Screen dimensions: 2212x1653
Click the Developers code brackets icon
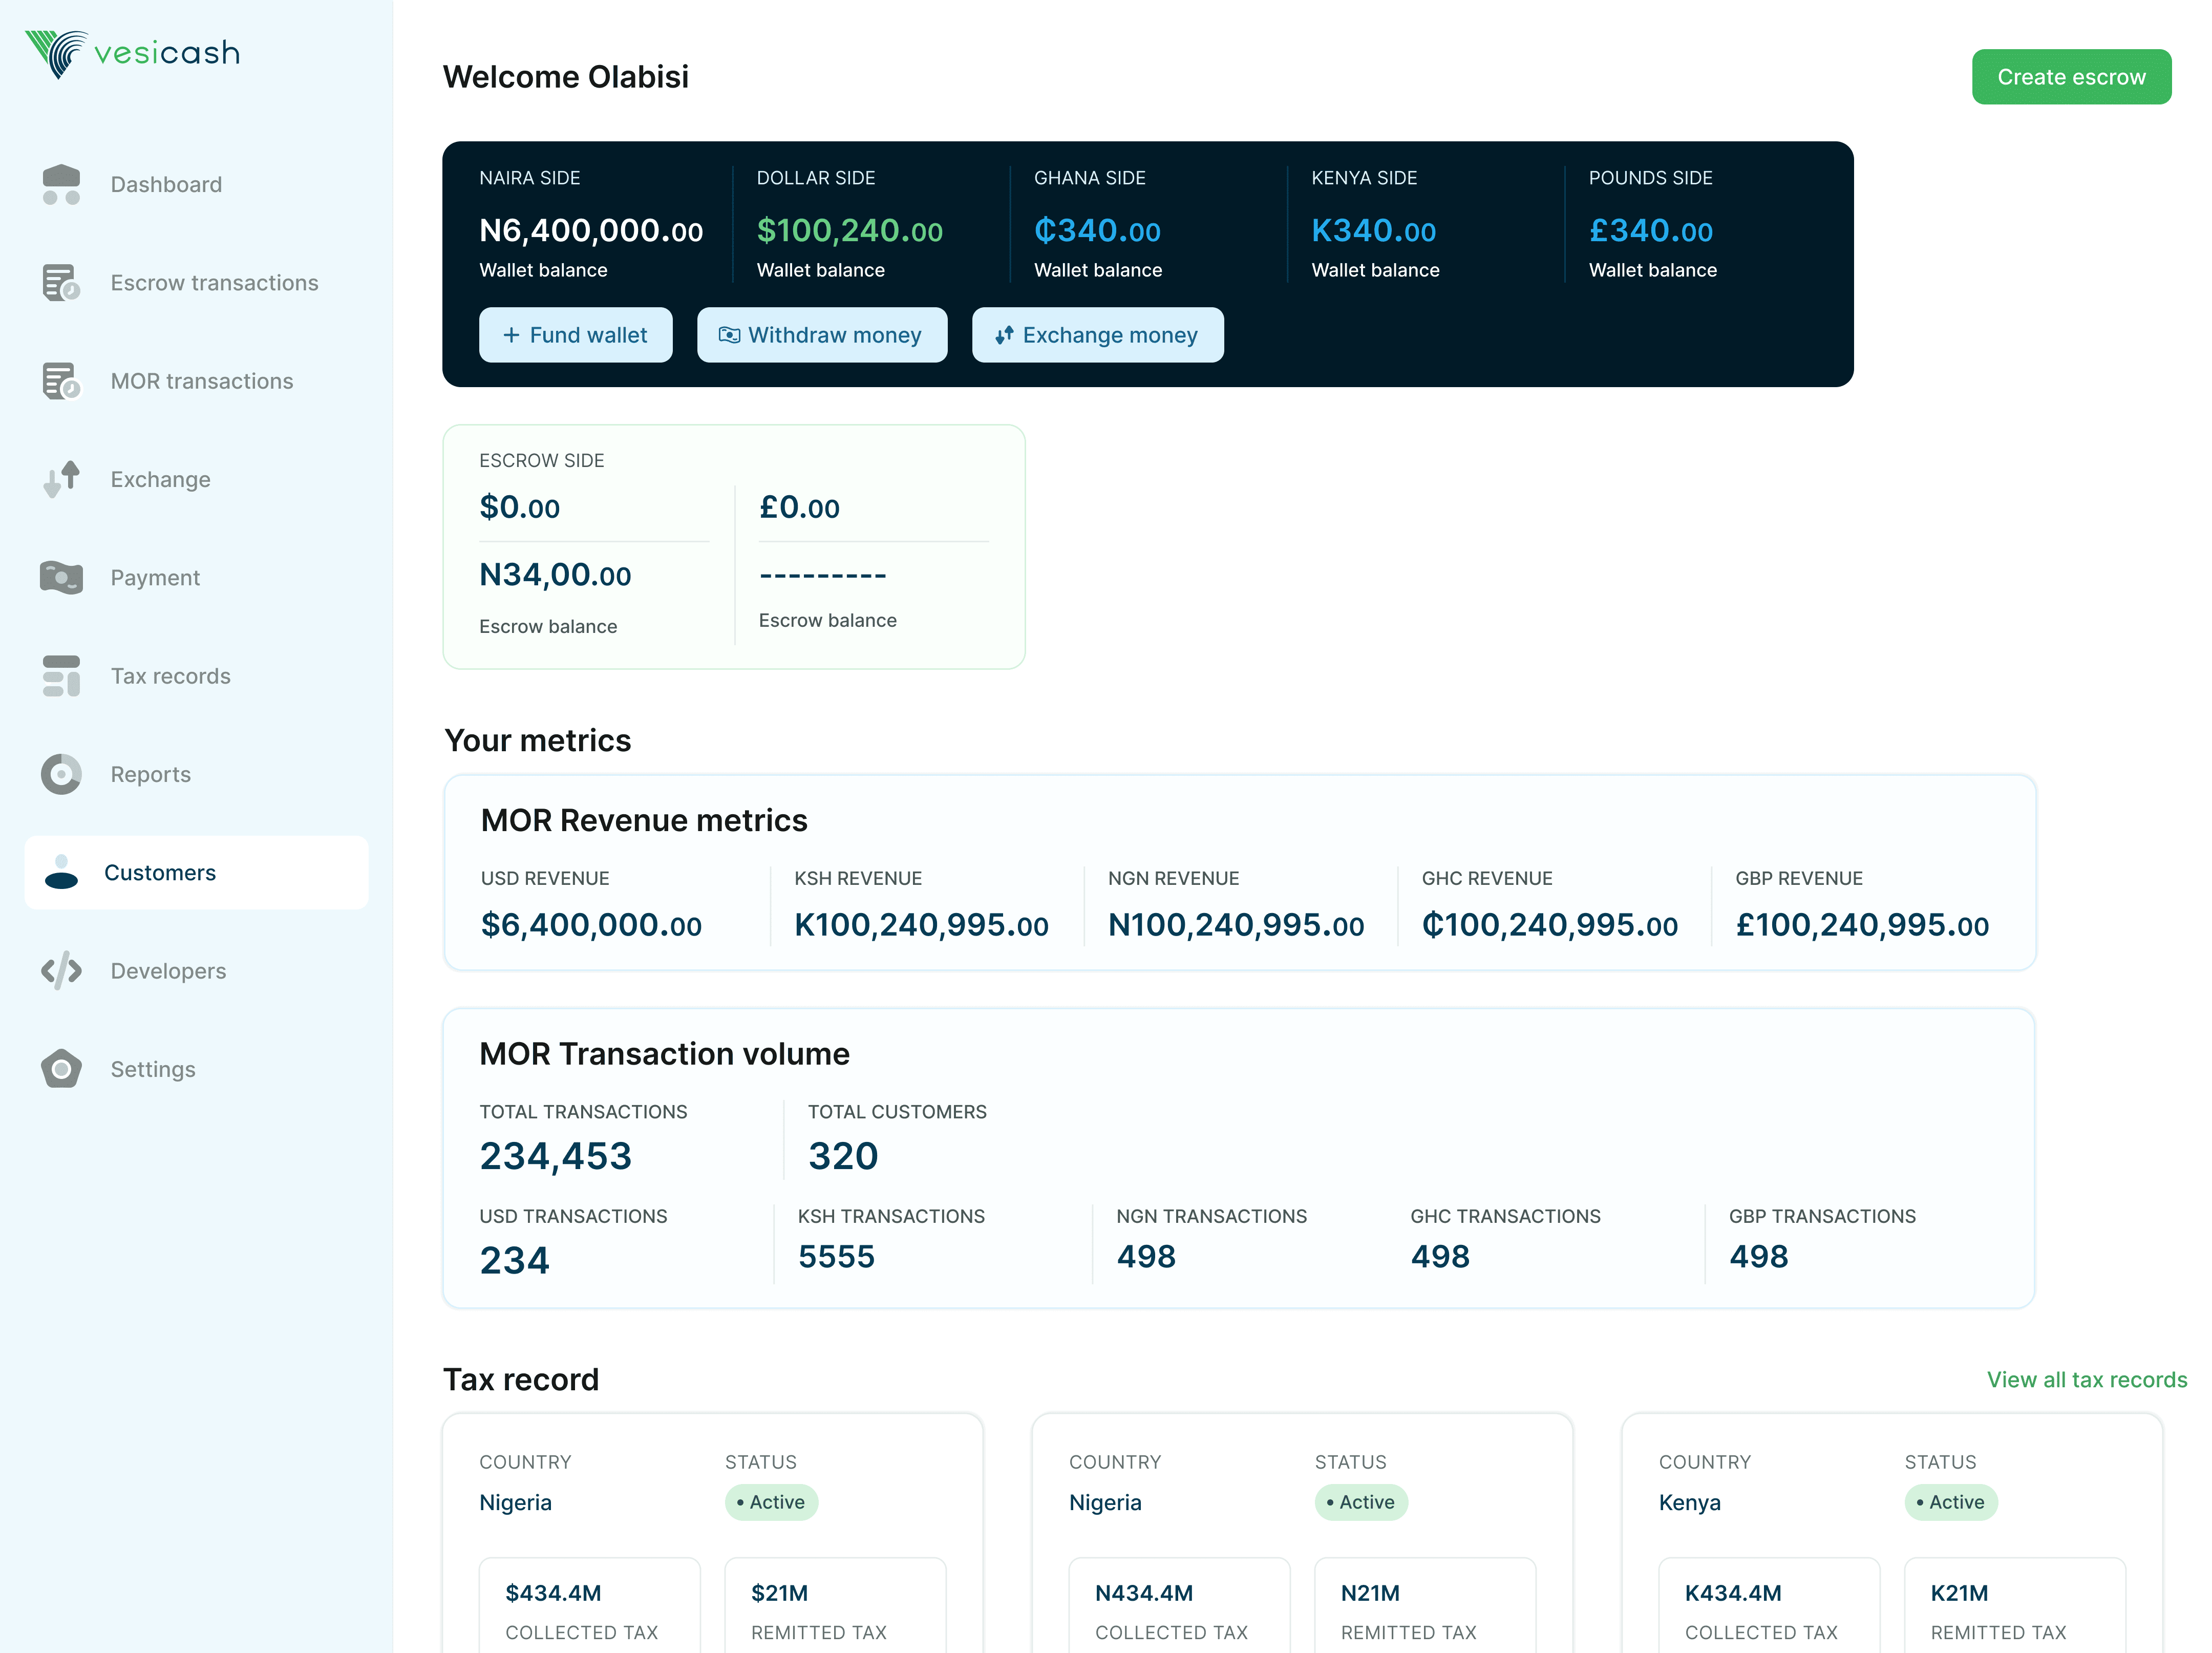[x=61, y=970]
